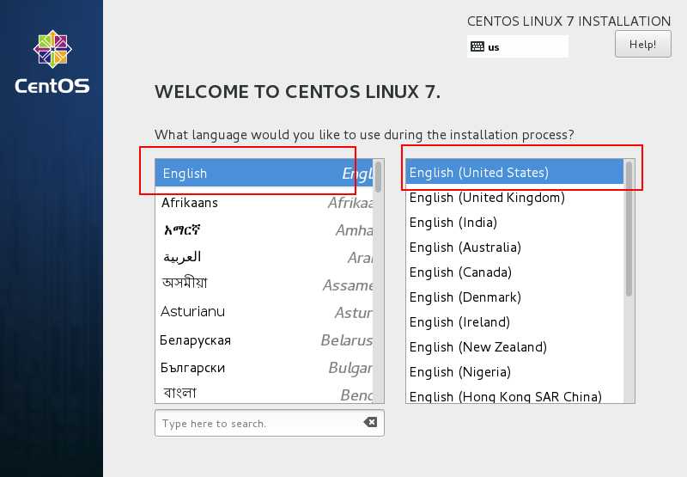This screenshot has height=477, width=687.
Task: Select the Assamese language row
Action: pos(264,284)
